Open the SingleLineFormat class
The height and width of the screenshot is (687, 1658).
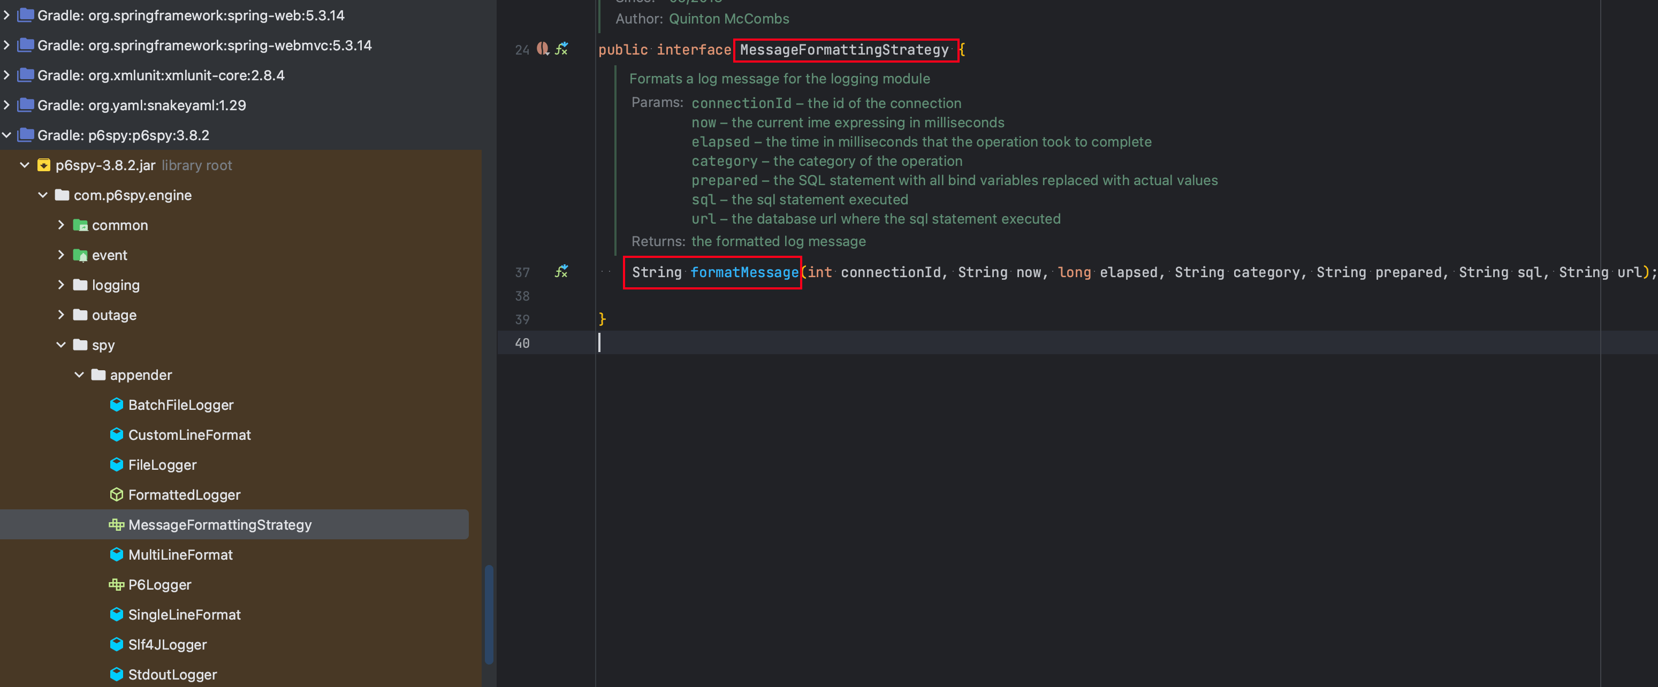[184, 614]
